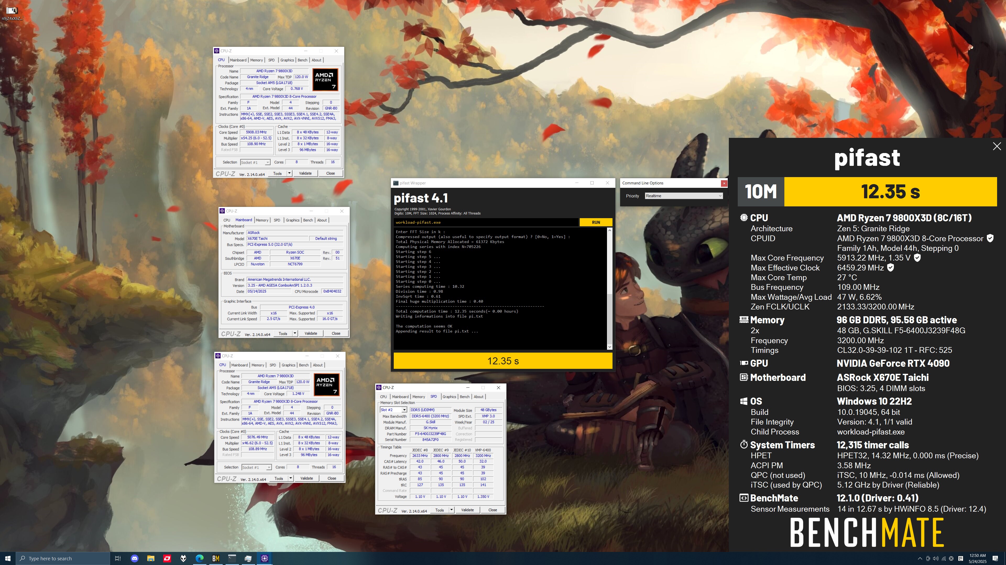Open the console window taskbar icon

coord(232,558)
